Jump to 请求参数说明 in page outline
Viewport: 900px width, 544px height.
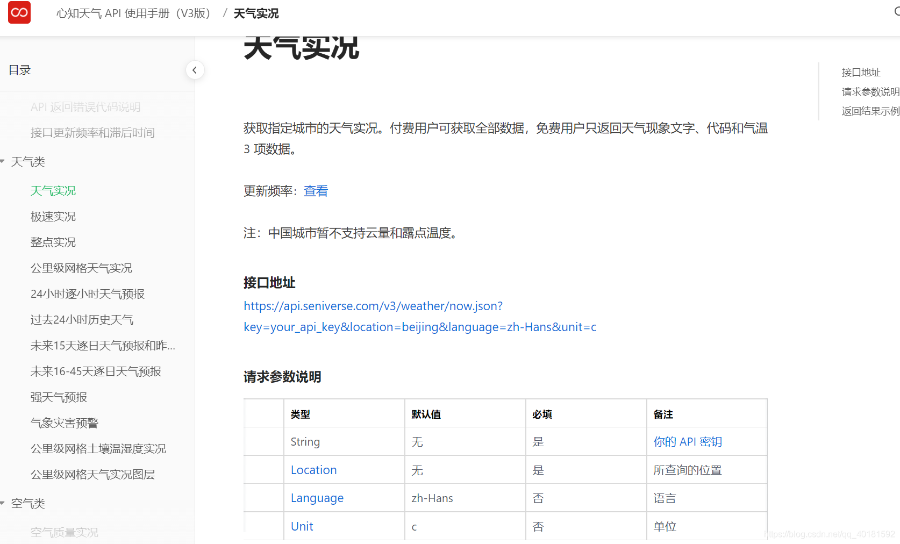click(870, 91)
